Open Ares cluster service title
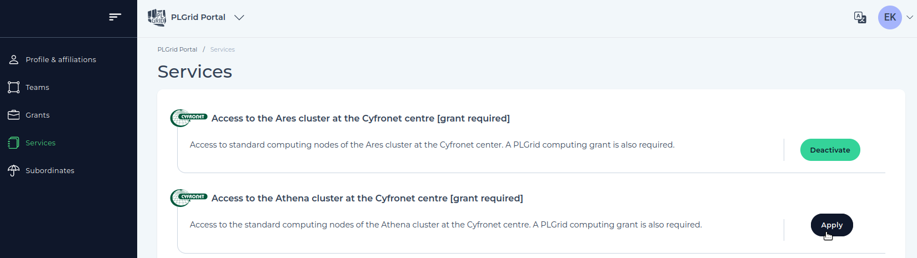The height and width of the screenshot is (258, 917). [360, 118]
